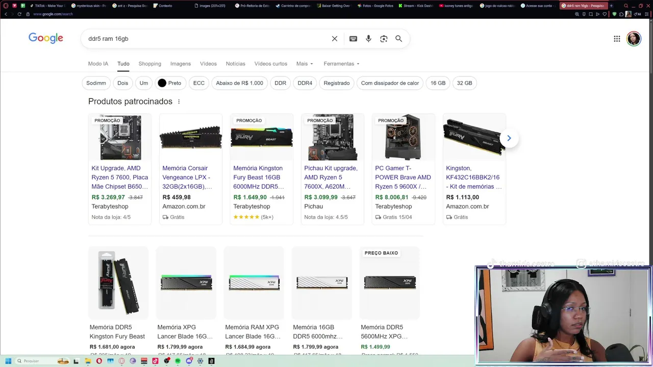Reload the page in the browser toolbar
This screenshot has width=653, height=367.
point(19,14)
